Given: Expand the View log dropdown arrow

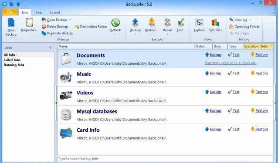Looking at the screenshot, I should 250,20.
